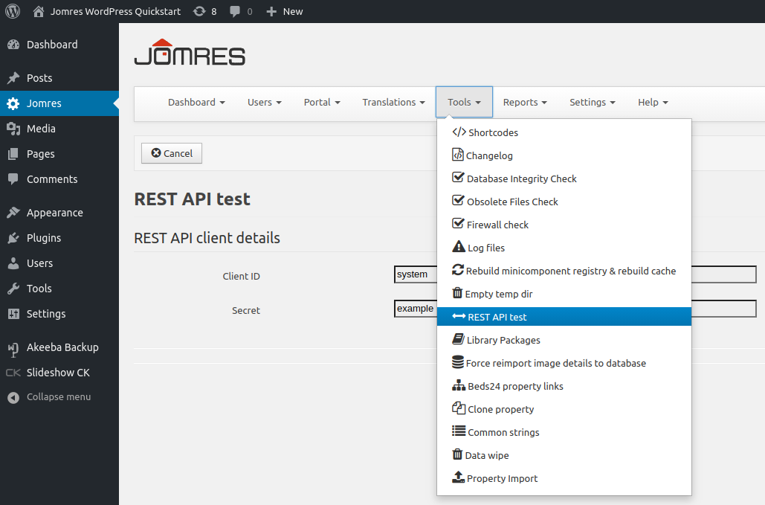
Task: Open Slideshow CK sidebar link
Action: 59,373
